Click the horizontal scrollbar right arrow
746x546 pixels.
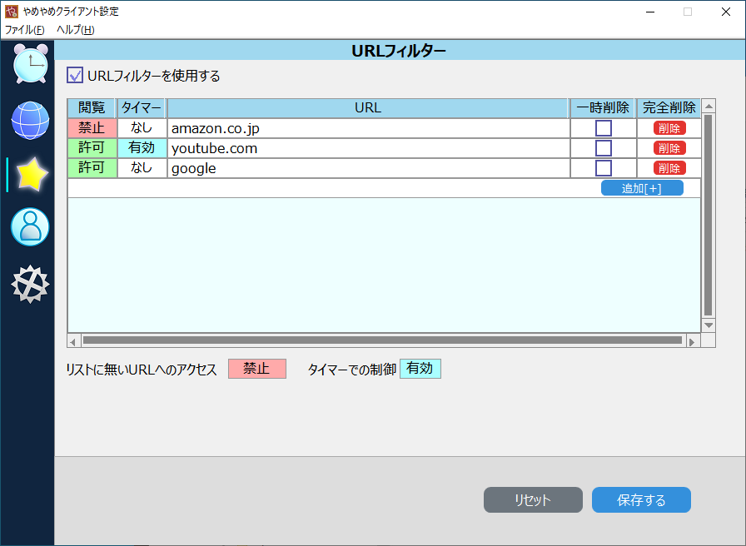pos(692,341)
